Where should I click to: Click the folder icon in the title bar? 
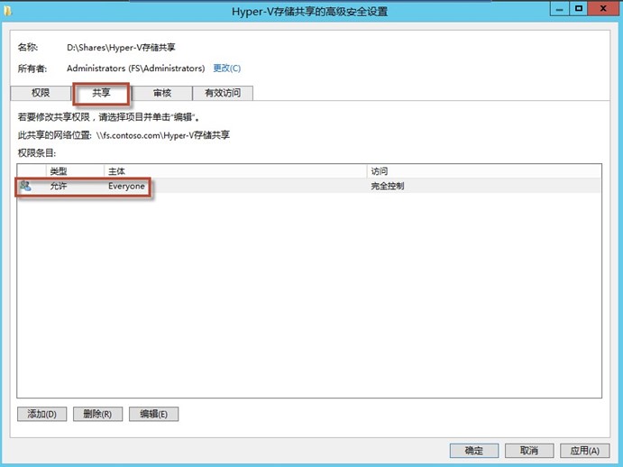(7, 10)
